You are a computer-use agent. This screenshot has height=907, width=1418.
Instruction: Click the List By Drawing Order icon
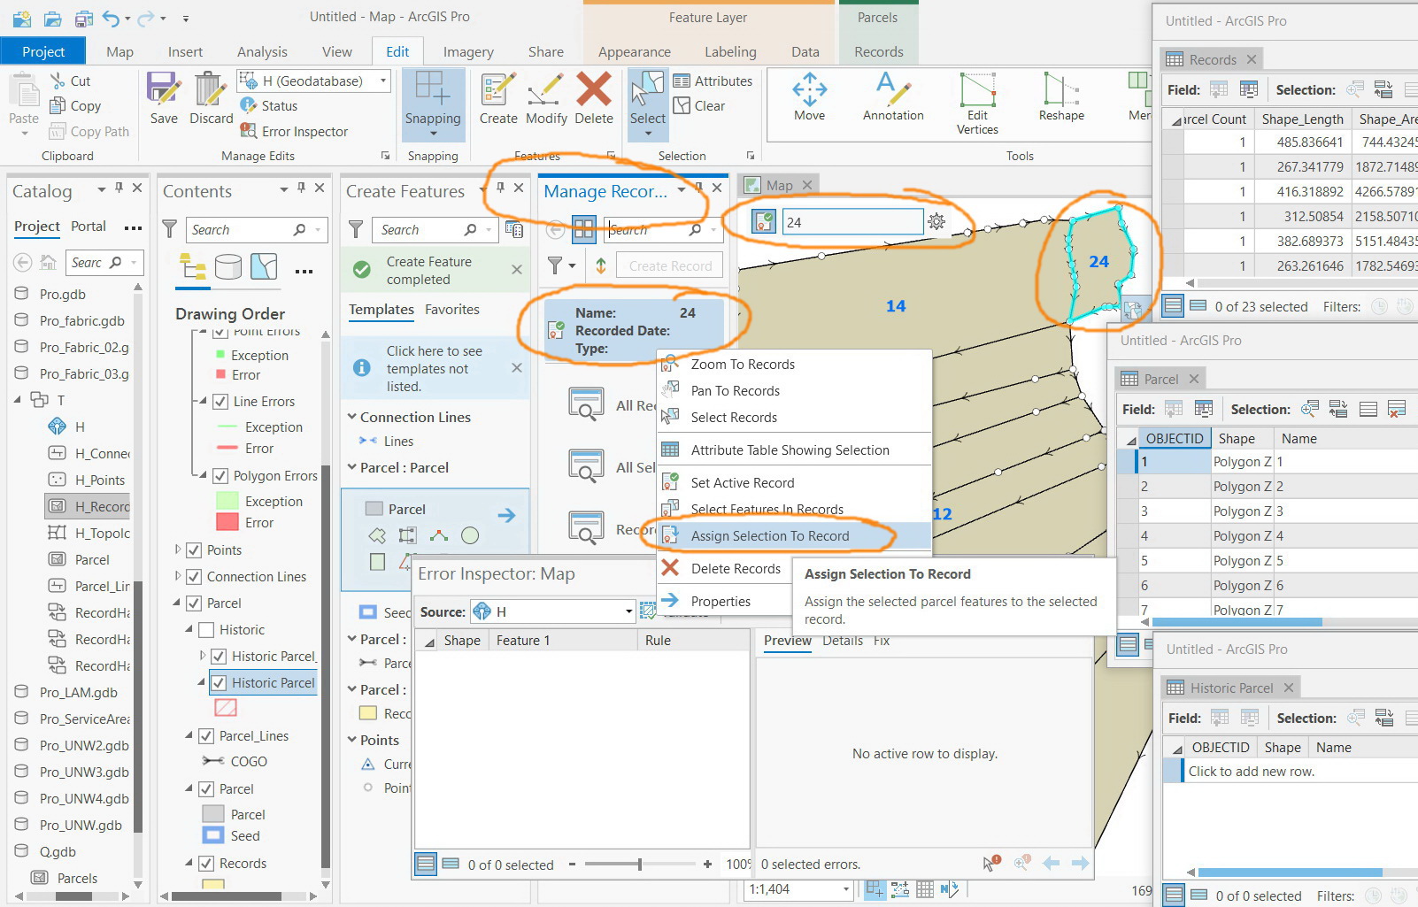click(192, 266)
